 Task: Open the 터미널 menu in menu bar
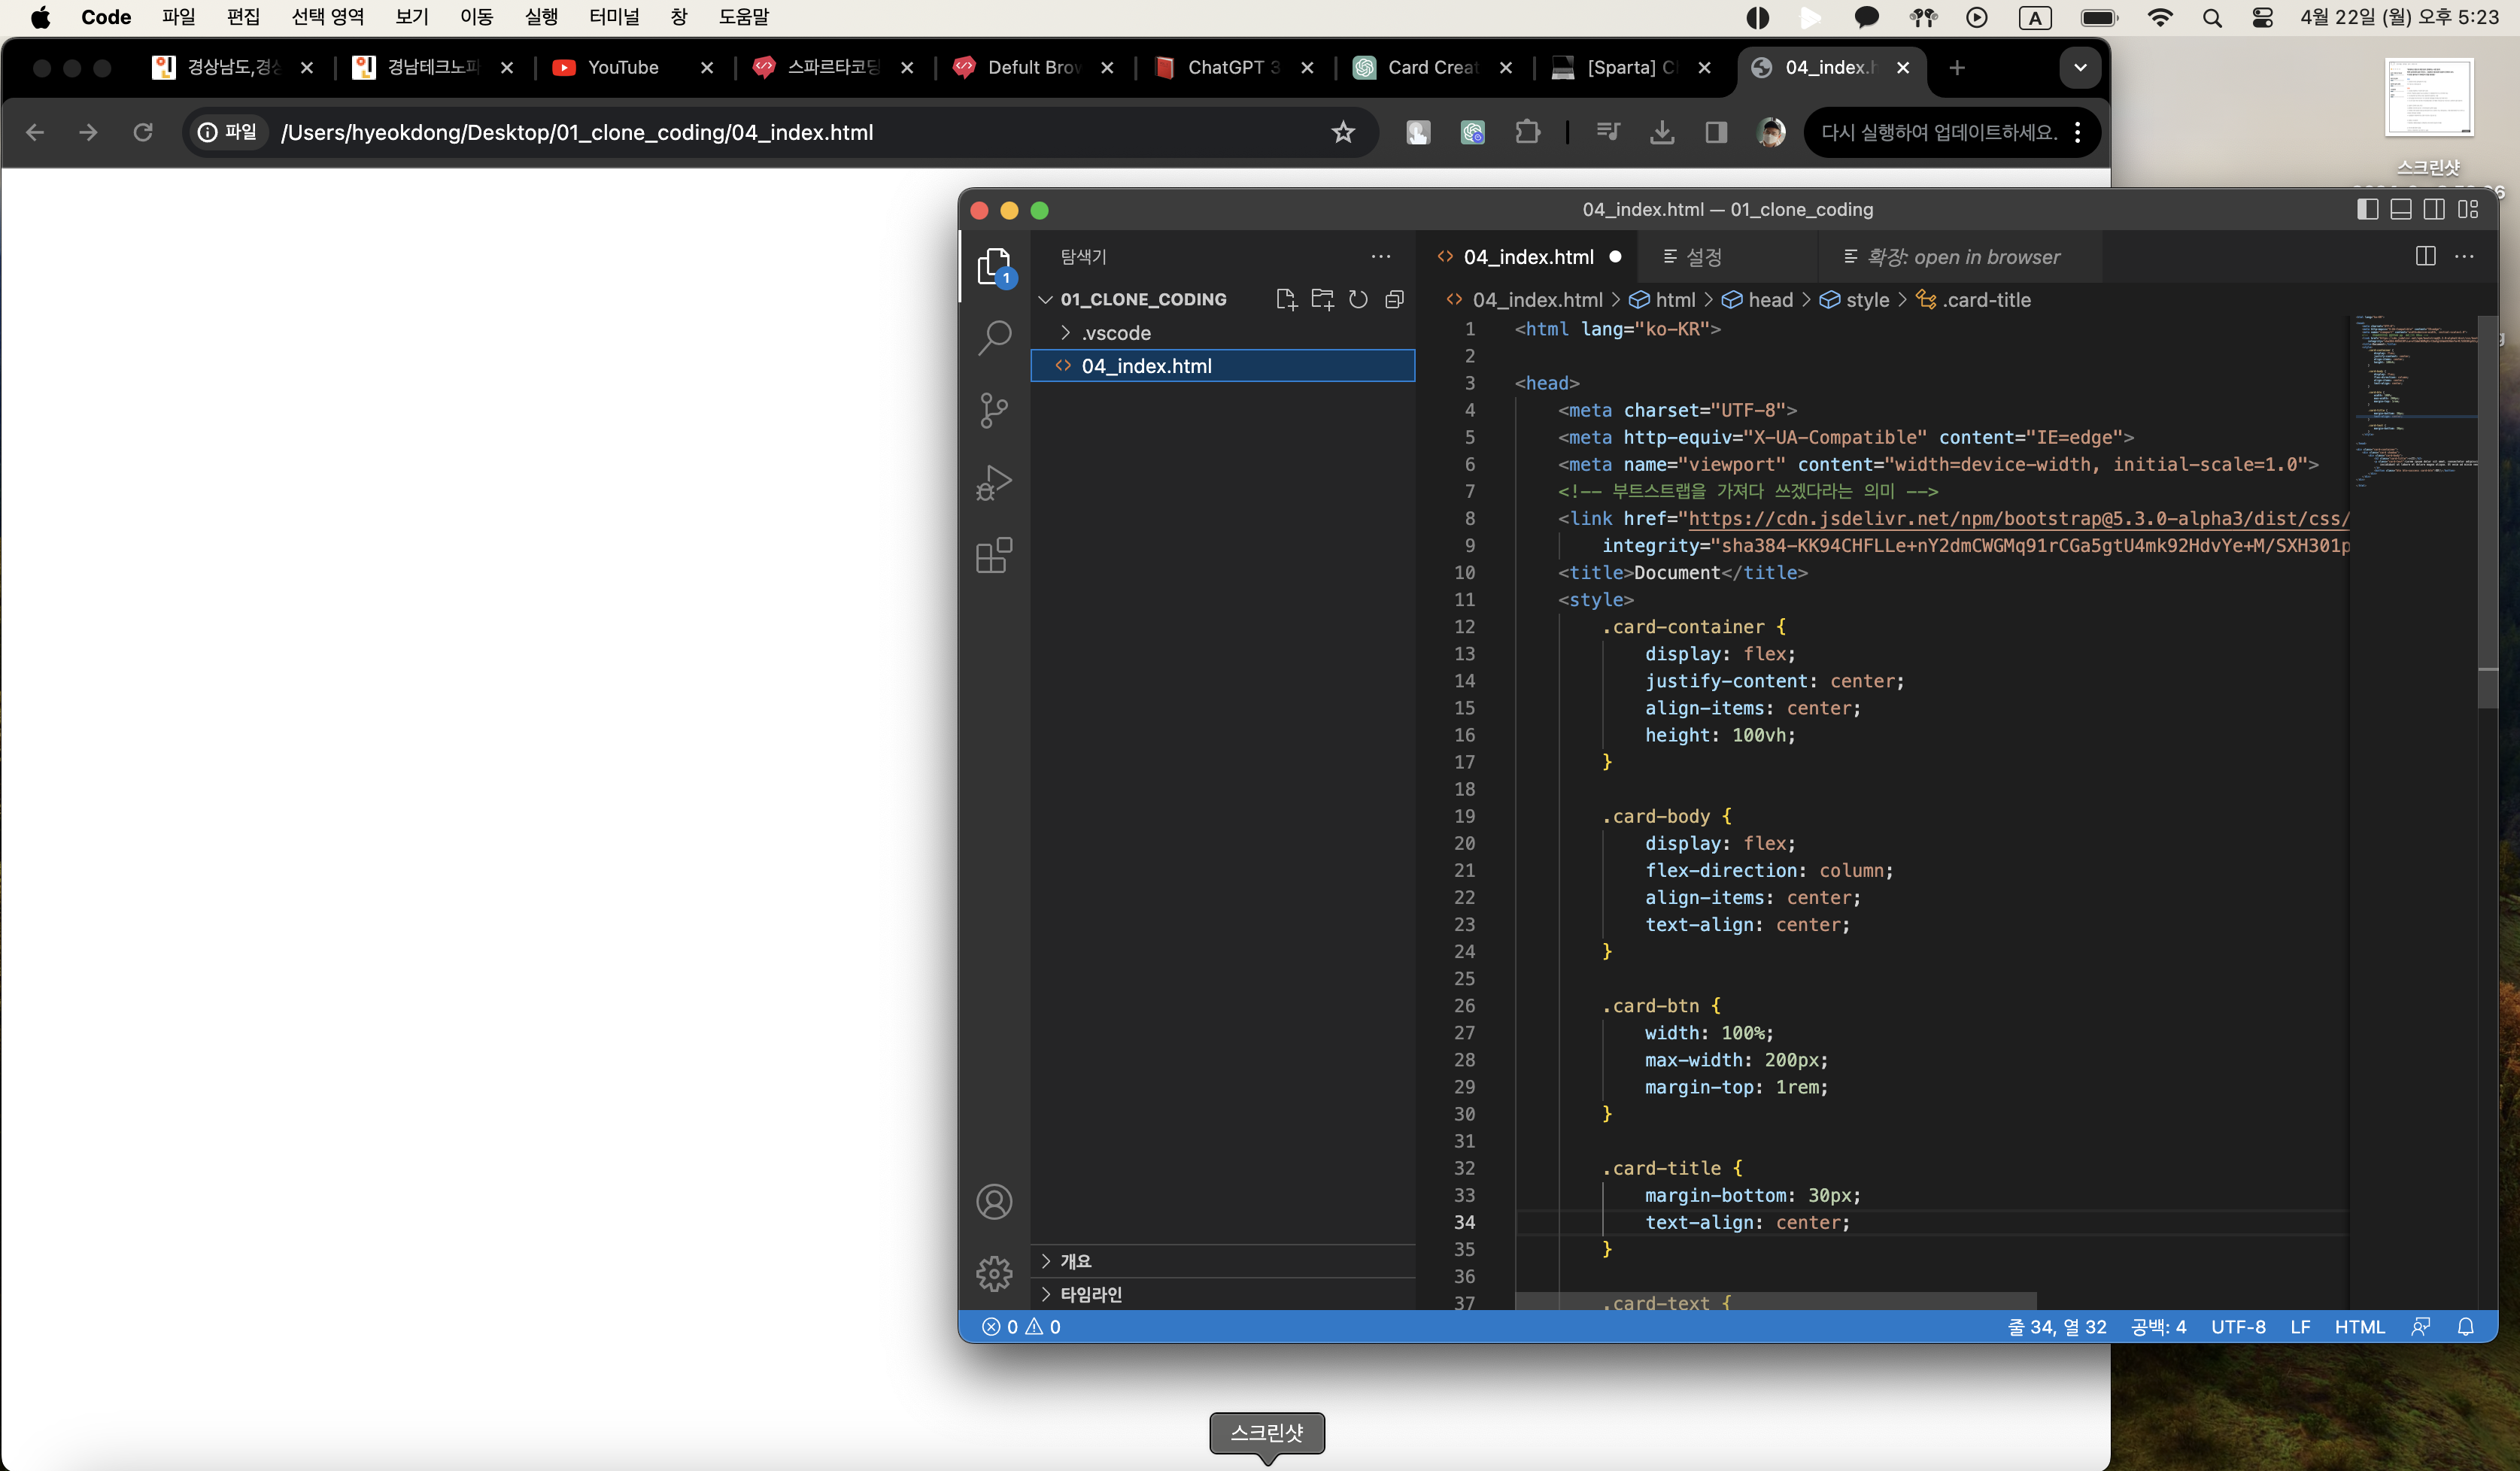click(614, 17)
